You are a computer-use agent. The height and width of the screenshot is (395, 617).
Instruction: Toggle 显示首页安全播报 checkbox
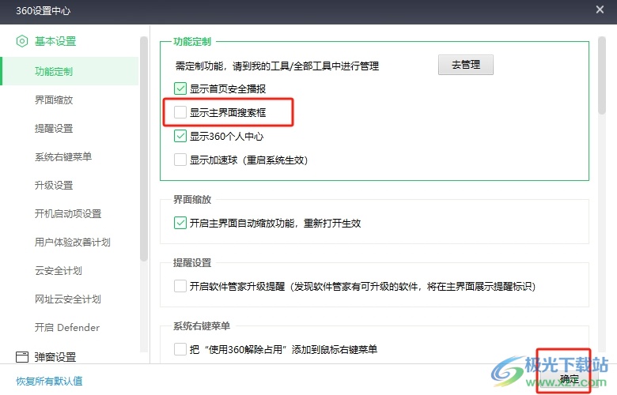click(x=180, y=88)
